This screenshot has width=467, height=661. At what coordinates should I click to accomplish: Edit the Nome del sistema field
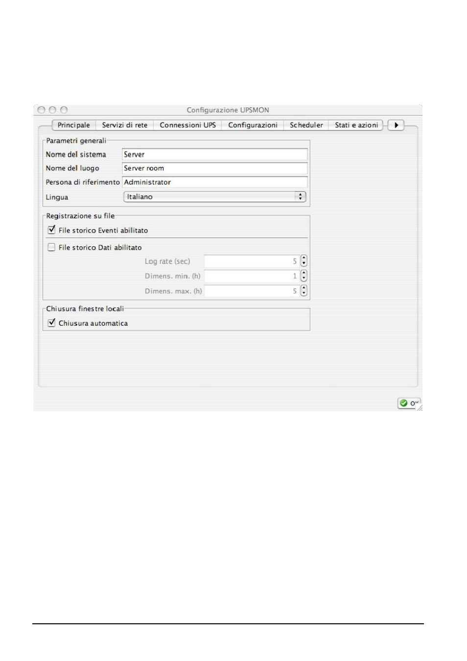pos(214,155)
